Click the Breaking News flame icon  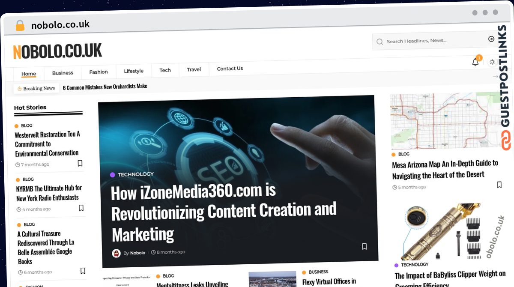point(19,89)
